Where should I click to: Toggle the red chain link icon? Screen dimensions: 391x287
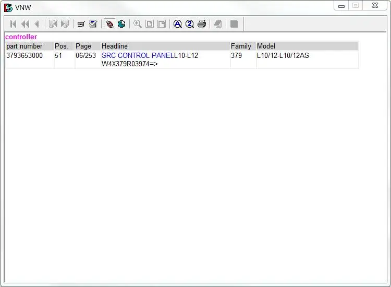[109, 24]
